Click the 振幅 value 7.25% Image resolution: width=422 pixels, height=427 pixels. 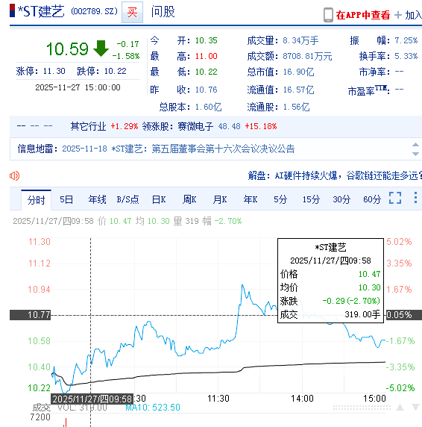[406, 40]
